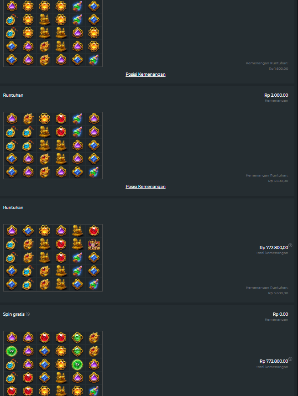
Task: Open Posisi Kemenangan link below Rp 2.000,00 Runtuhan grid
Action: tap(146, 187)
